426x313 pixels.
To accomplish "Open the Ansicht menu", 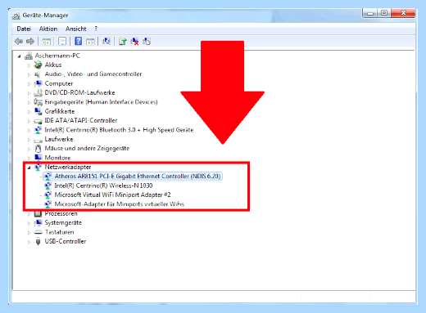I will (75, 29).
